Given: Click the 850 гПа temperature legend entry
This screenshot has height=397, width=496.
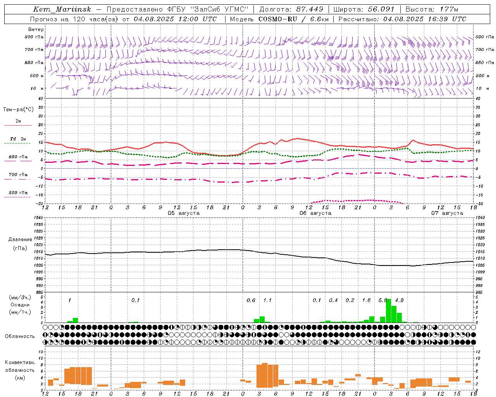Looking at the screenshot, I should click(x=18, y=157).
